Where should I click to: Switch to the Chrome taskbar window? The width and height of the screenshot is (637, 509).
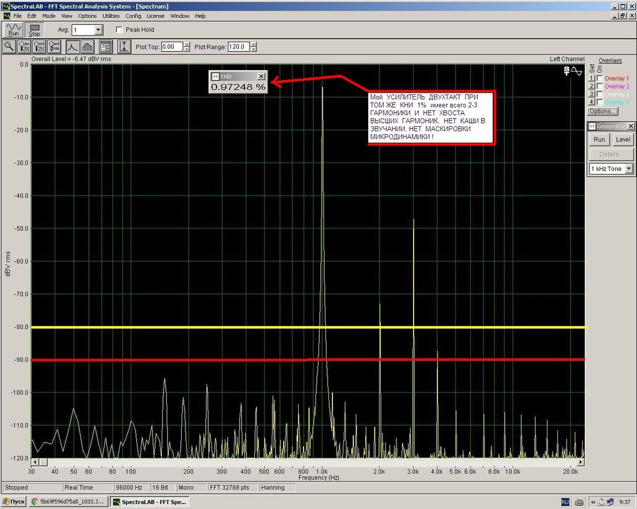tap(69, 502)
